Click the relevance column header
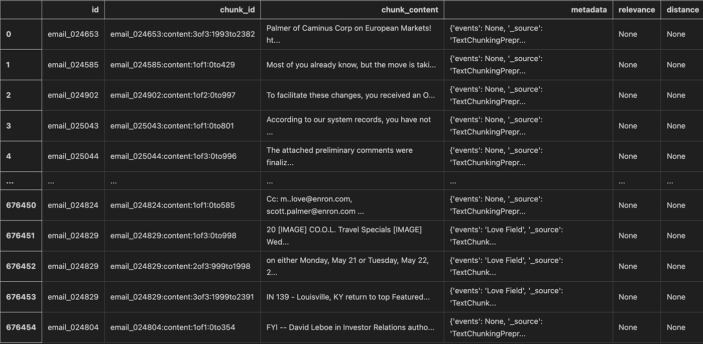 coord(637,10)
